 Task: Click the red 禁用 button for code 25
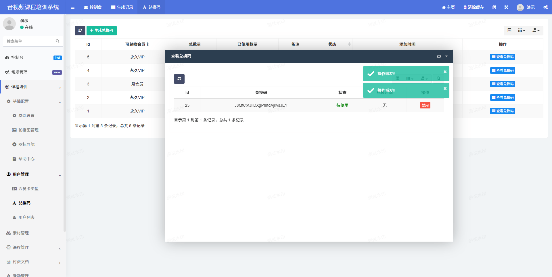point(425,105)
